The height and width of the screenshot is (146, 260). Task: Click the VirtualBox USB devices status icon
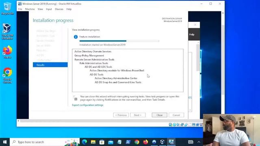(x=186, y=125)
